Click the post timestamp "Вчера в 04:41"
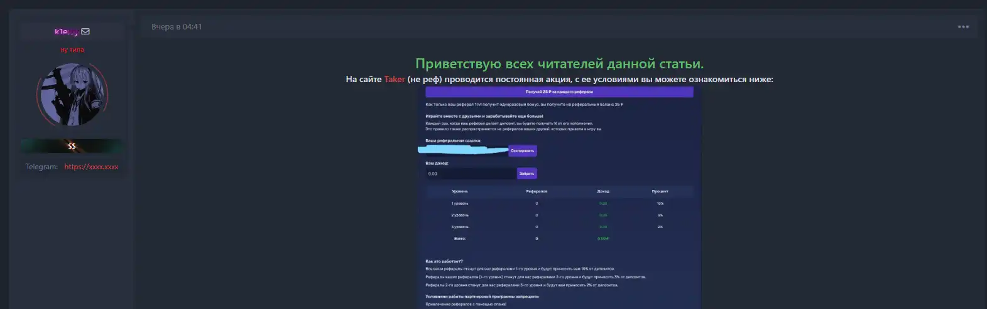 tap(177, 27)
